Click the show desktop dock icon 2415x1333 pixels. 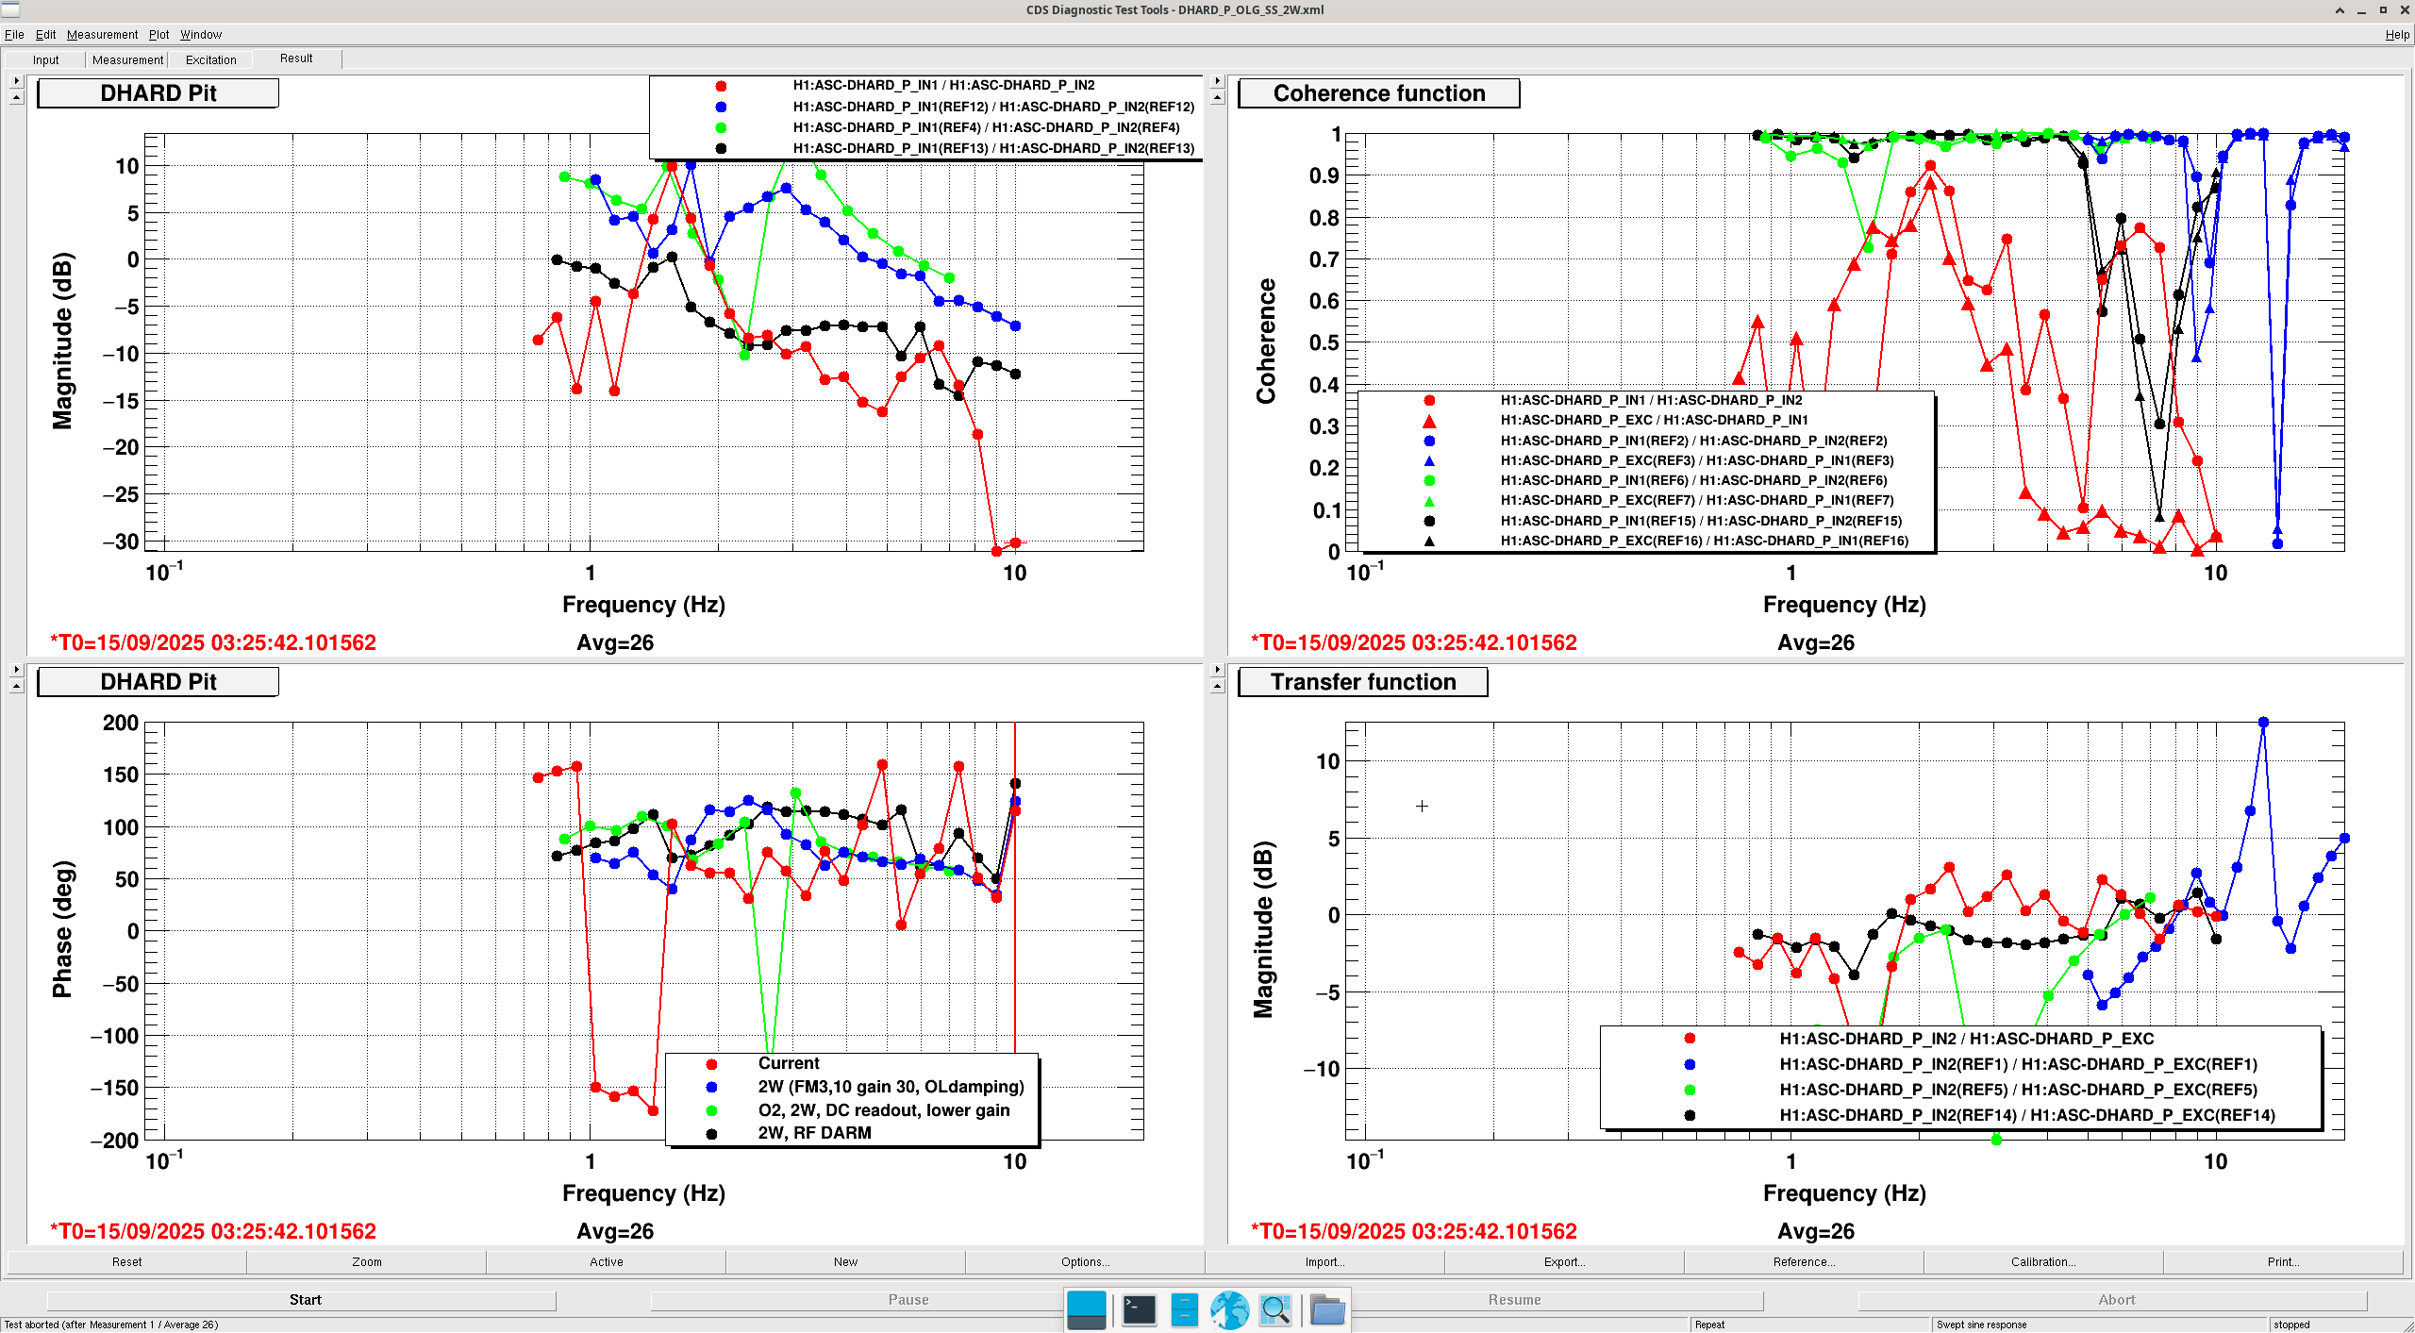click(1086, 1310)
